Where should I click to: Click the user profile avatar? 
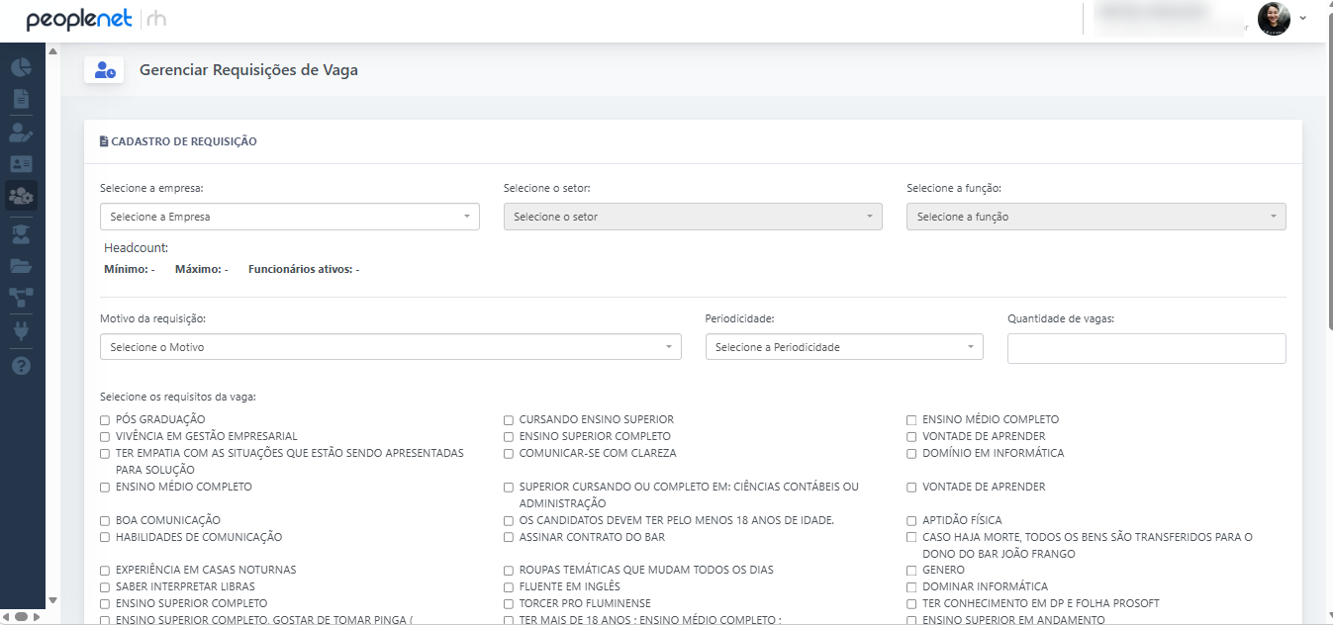1274,18
